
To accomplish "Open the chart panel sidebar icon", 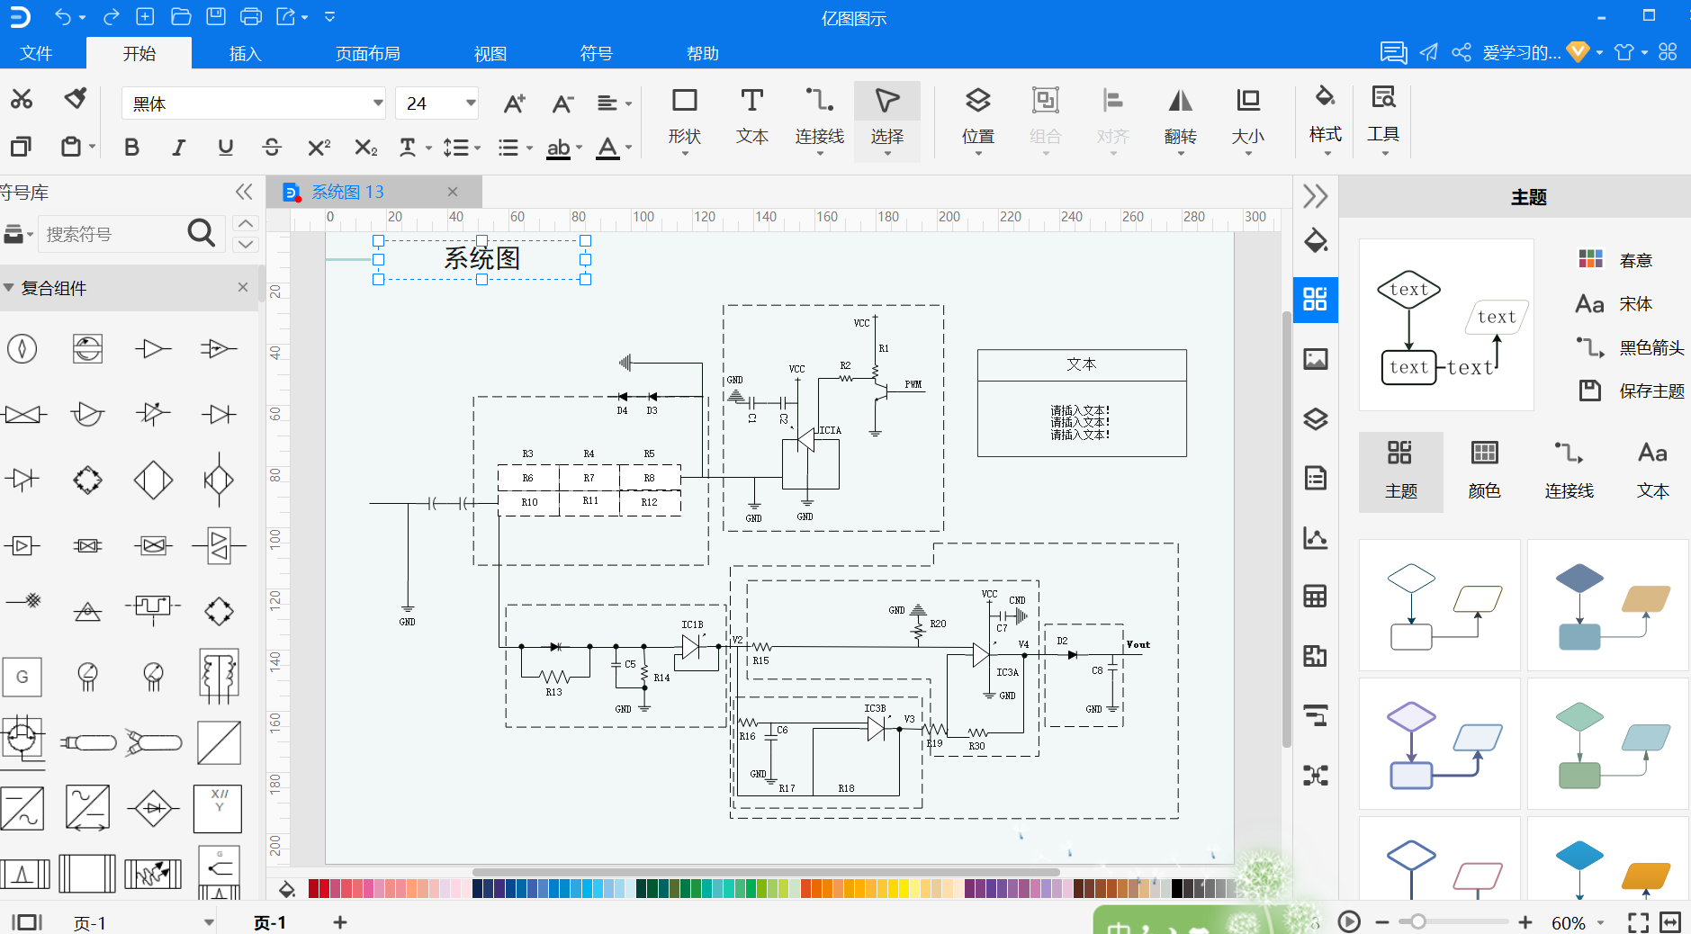I will (x=1316, y=538).
